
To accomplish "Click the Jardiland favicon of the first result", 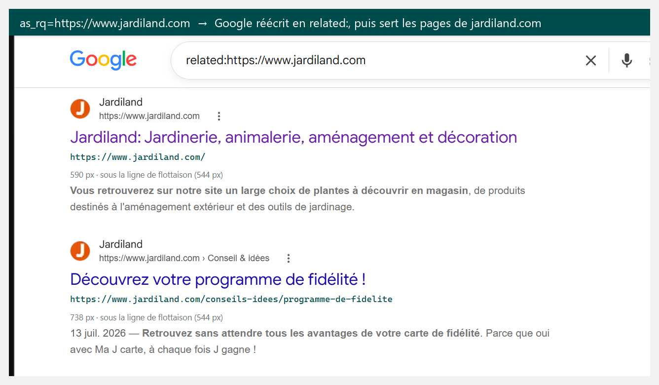I will click(x=80, y=109).
